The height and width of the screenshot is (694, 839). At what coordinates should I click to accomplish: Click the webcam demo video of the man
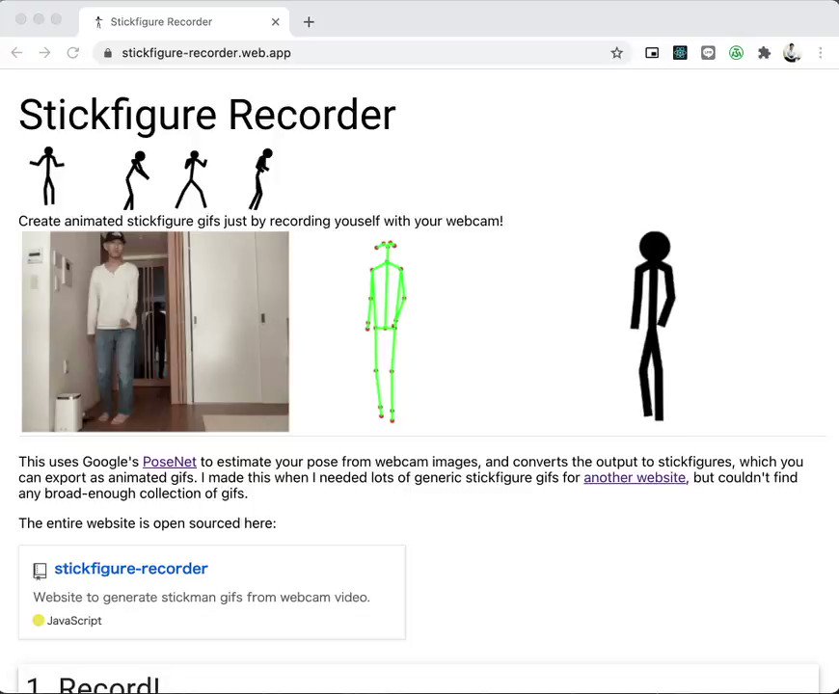pyautogui.click(x=155, y=332)
